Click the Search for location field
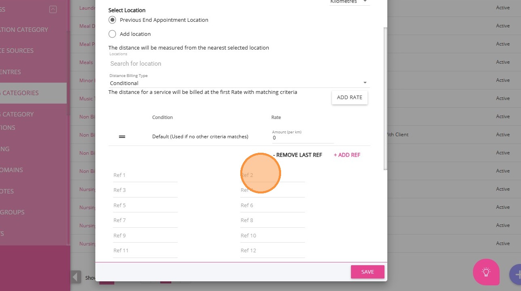 tap(238, 64)
